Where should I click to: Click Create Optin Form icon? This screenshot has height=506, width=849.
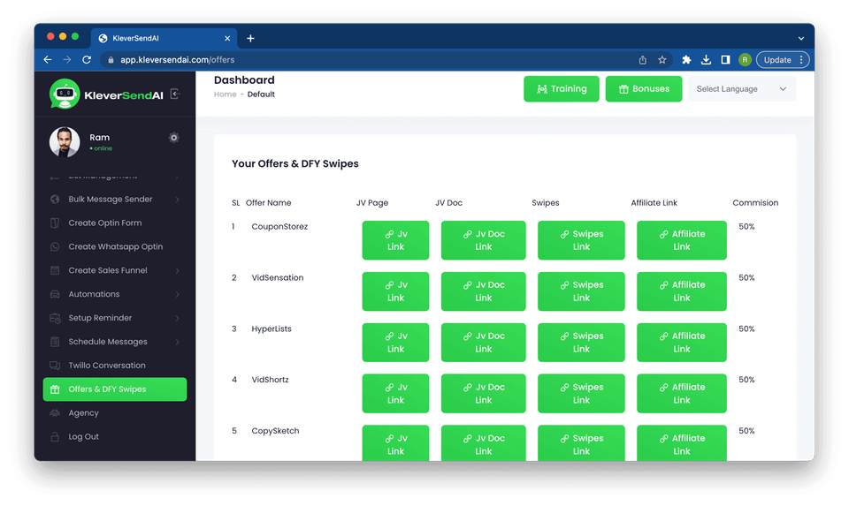point(55,223)
